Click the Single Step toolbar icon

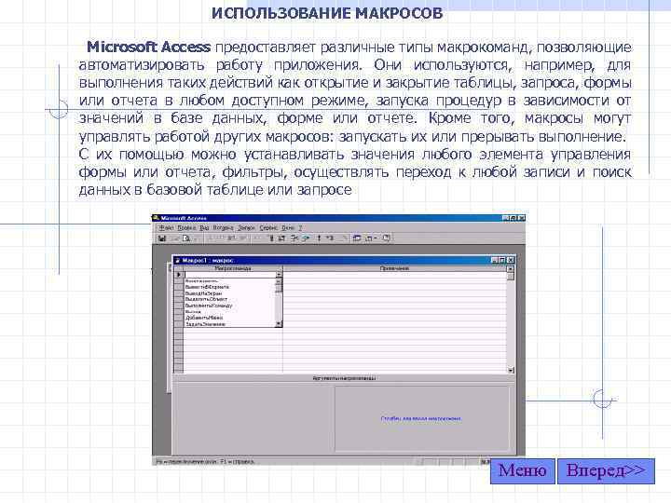(x=330, y=238)
